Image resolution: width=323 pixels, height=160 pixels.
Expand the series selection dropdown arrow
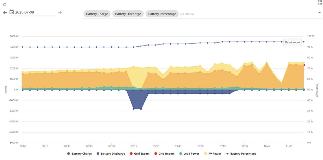click(320, 13)
